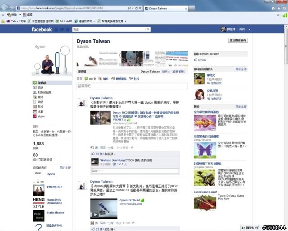Viewport: 288px width, 231px height.
Task: Select the photo share option
Action: coord(103,79)
